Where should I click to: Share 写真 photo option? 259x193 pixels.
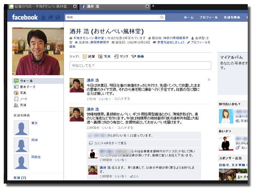[104, 57]
